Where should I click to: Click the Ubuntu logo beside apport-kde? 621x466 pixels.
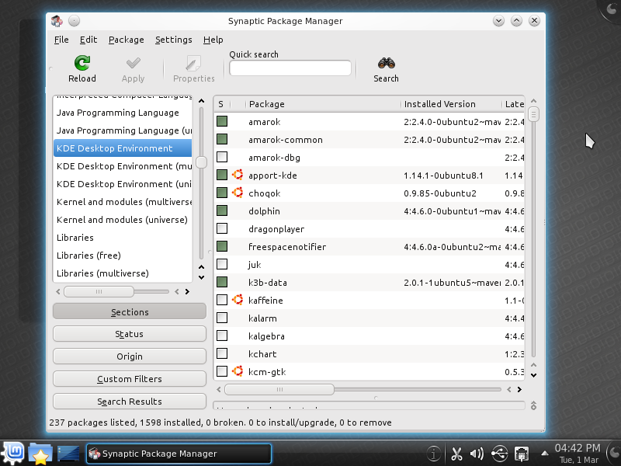click(238, 175)
